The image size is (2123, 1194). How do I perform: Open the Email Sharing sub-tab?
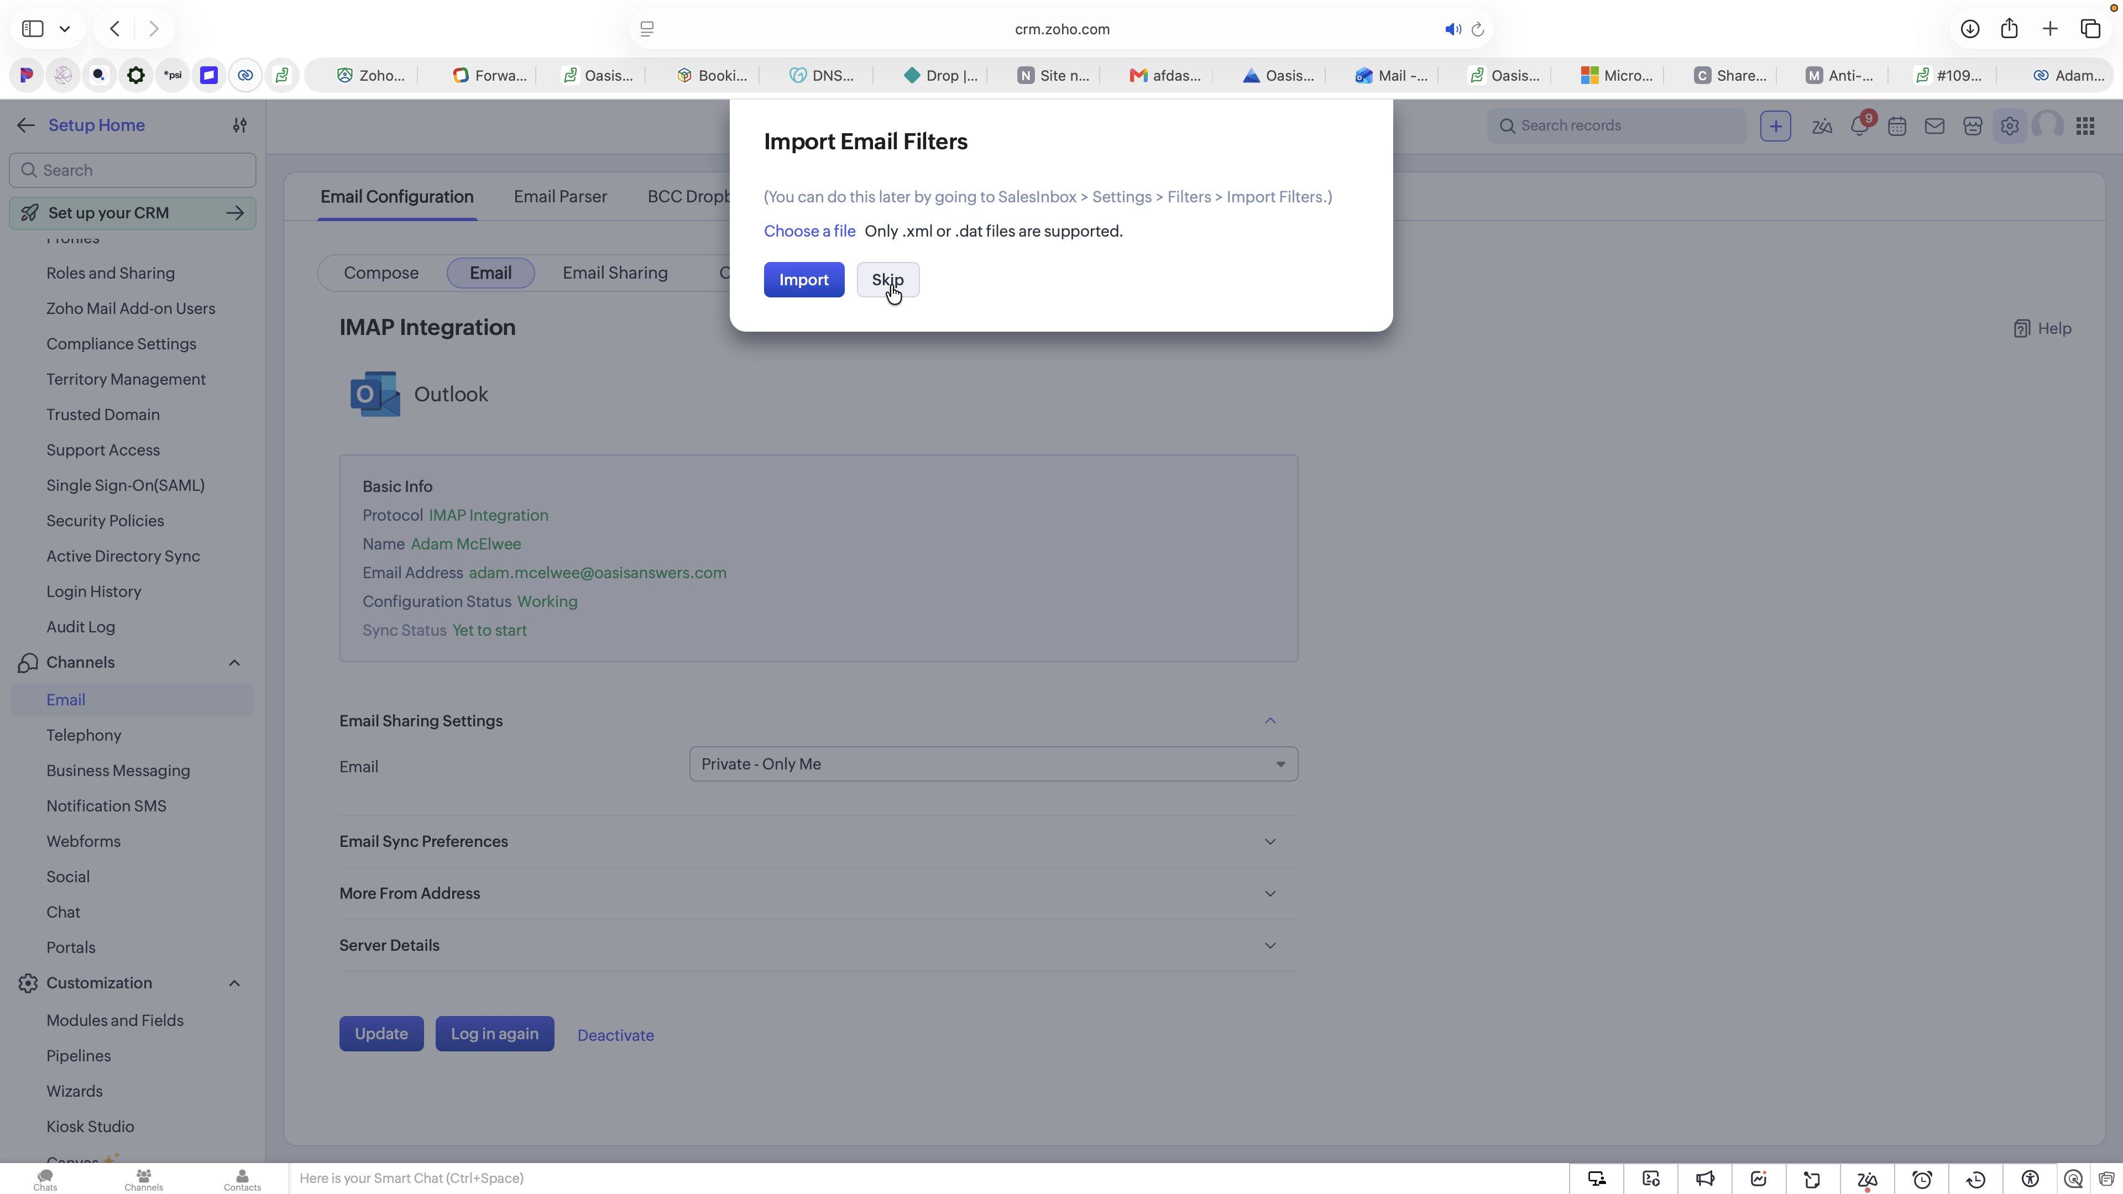(x=615, y=273)
